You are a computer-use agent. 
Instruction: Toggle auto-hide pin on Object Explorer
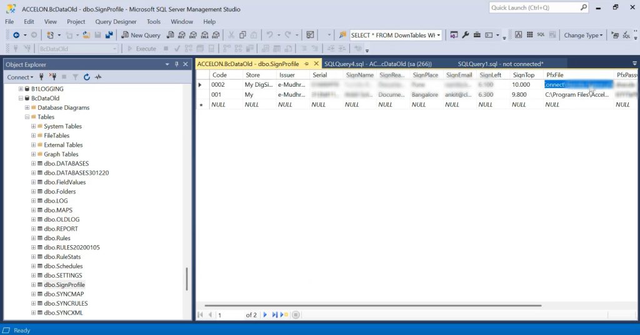(176, 64)
